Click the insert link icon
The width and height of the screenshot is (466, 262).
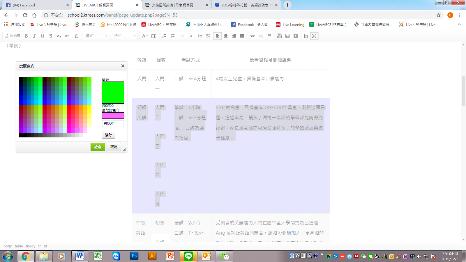click(253, 36)
